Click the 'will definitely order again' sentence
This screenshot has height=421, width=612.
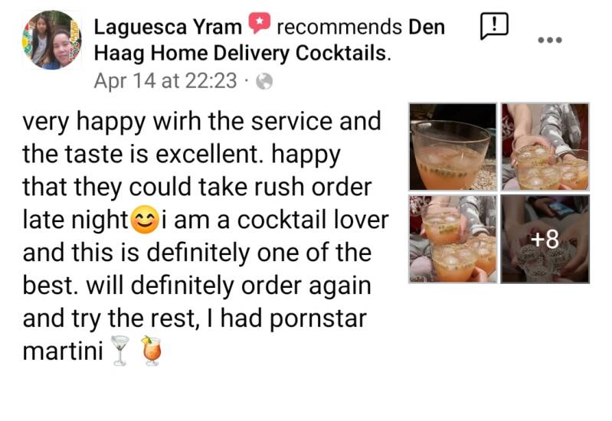tap(228, 286)
